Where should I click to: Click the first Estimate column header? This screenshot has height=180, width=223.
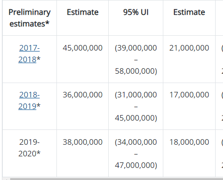pyautogui.click(x=82, y=12)
